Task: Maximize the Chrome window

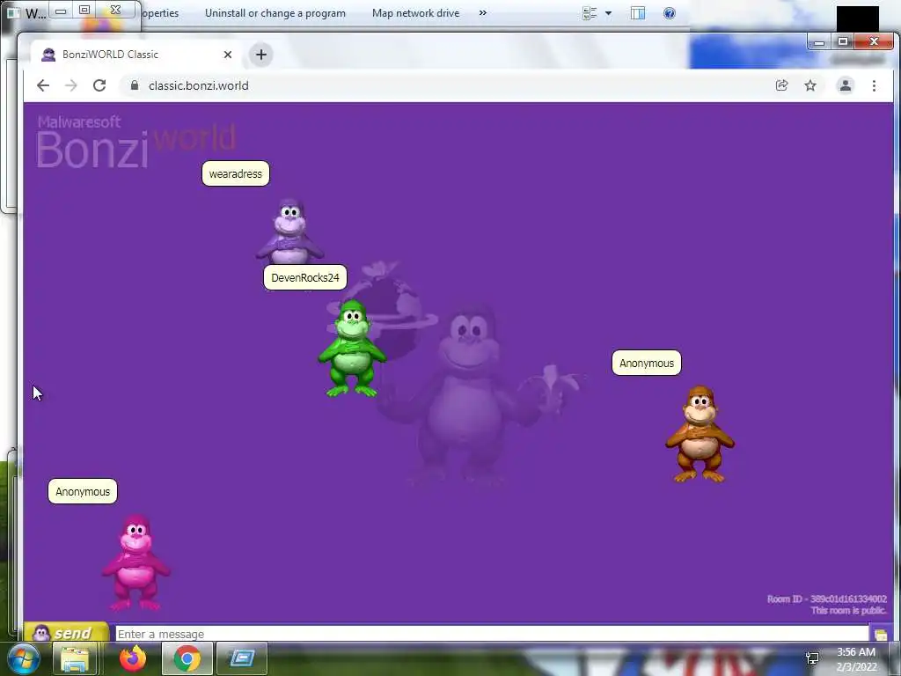Action: 842,42
